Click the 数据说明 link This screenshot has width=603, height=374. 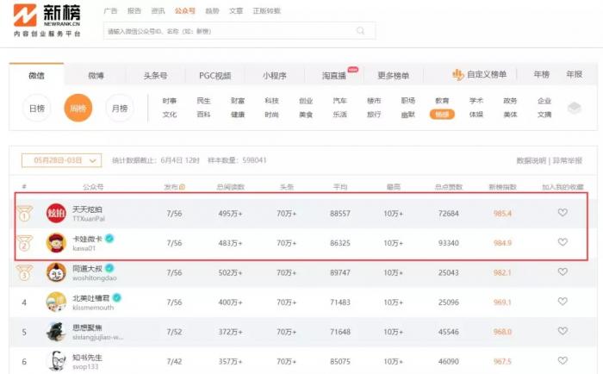(x=531, y=160)
